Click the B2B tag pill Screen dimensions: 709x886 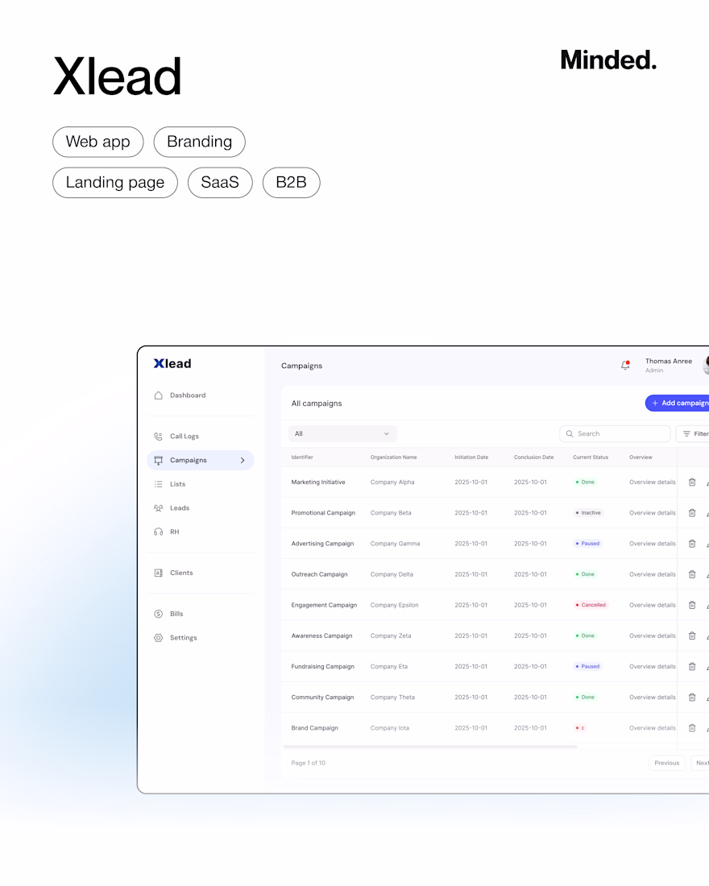coord(291,183)
